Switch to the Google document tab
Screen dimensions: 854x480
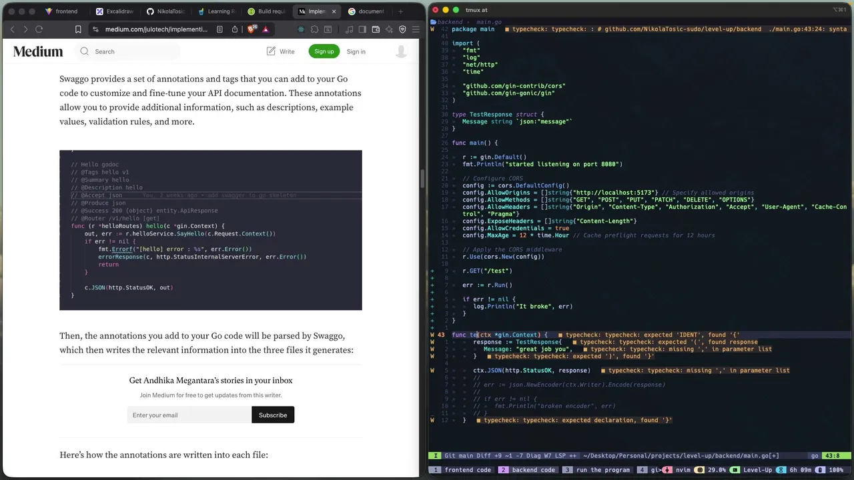[366, 11]
